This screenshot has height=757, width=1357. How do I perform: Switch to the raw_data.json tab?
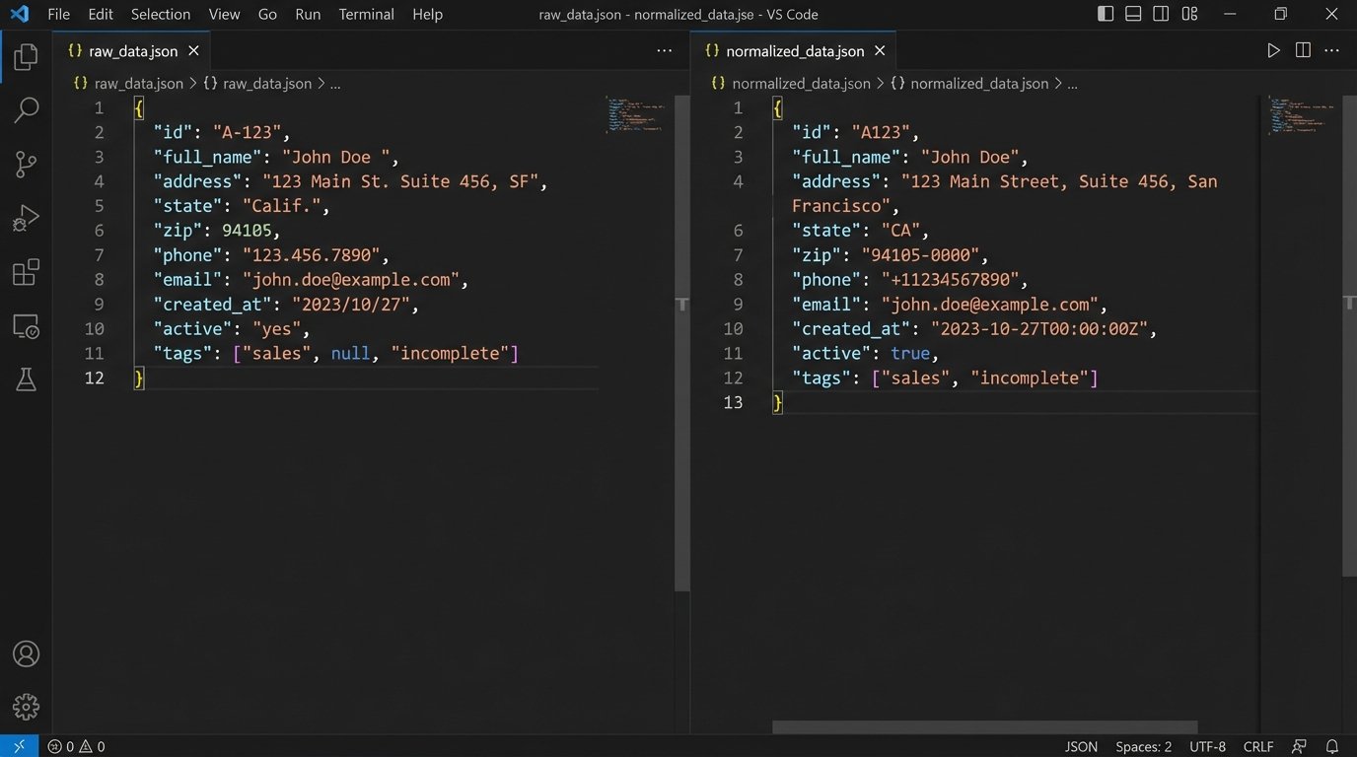[x=133, y=51]
